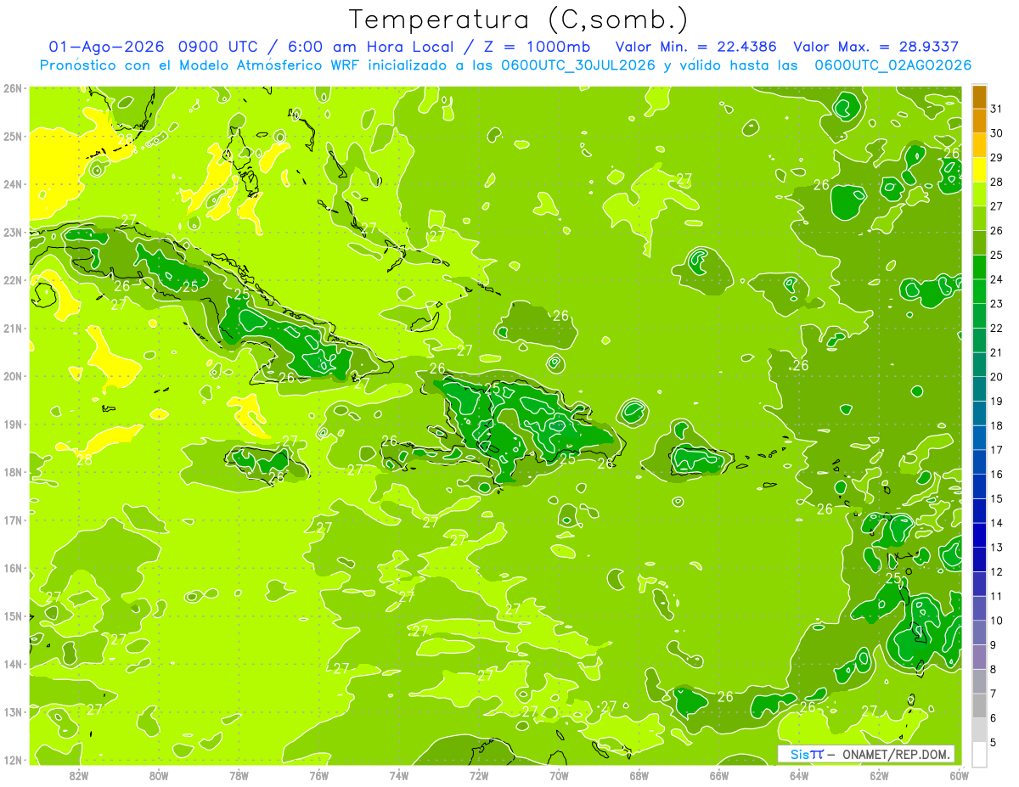
Task: Click color scale value 31
Action: (996, 110)
